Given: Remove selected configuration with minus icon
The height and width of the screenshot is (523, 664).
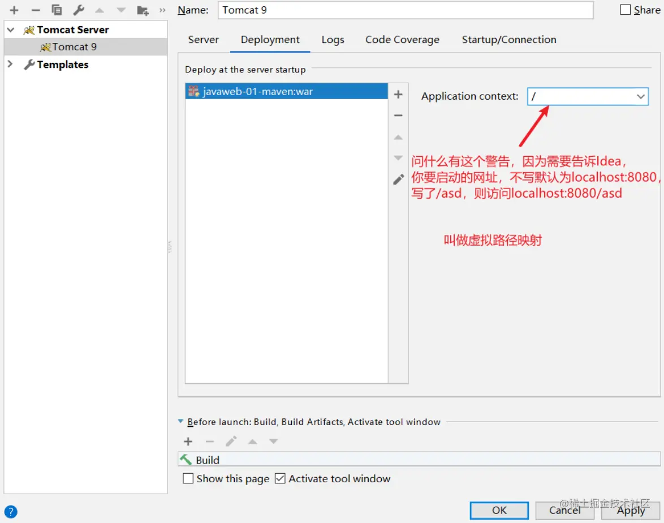Looking at the screenshot, I should [36, 10].
